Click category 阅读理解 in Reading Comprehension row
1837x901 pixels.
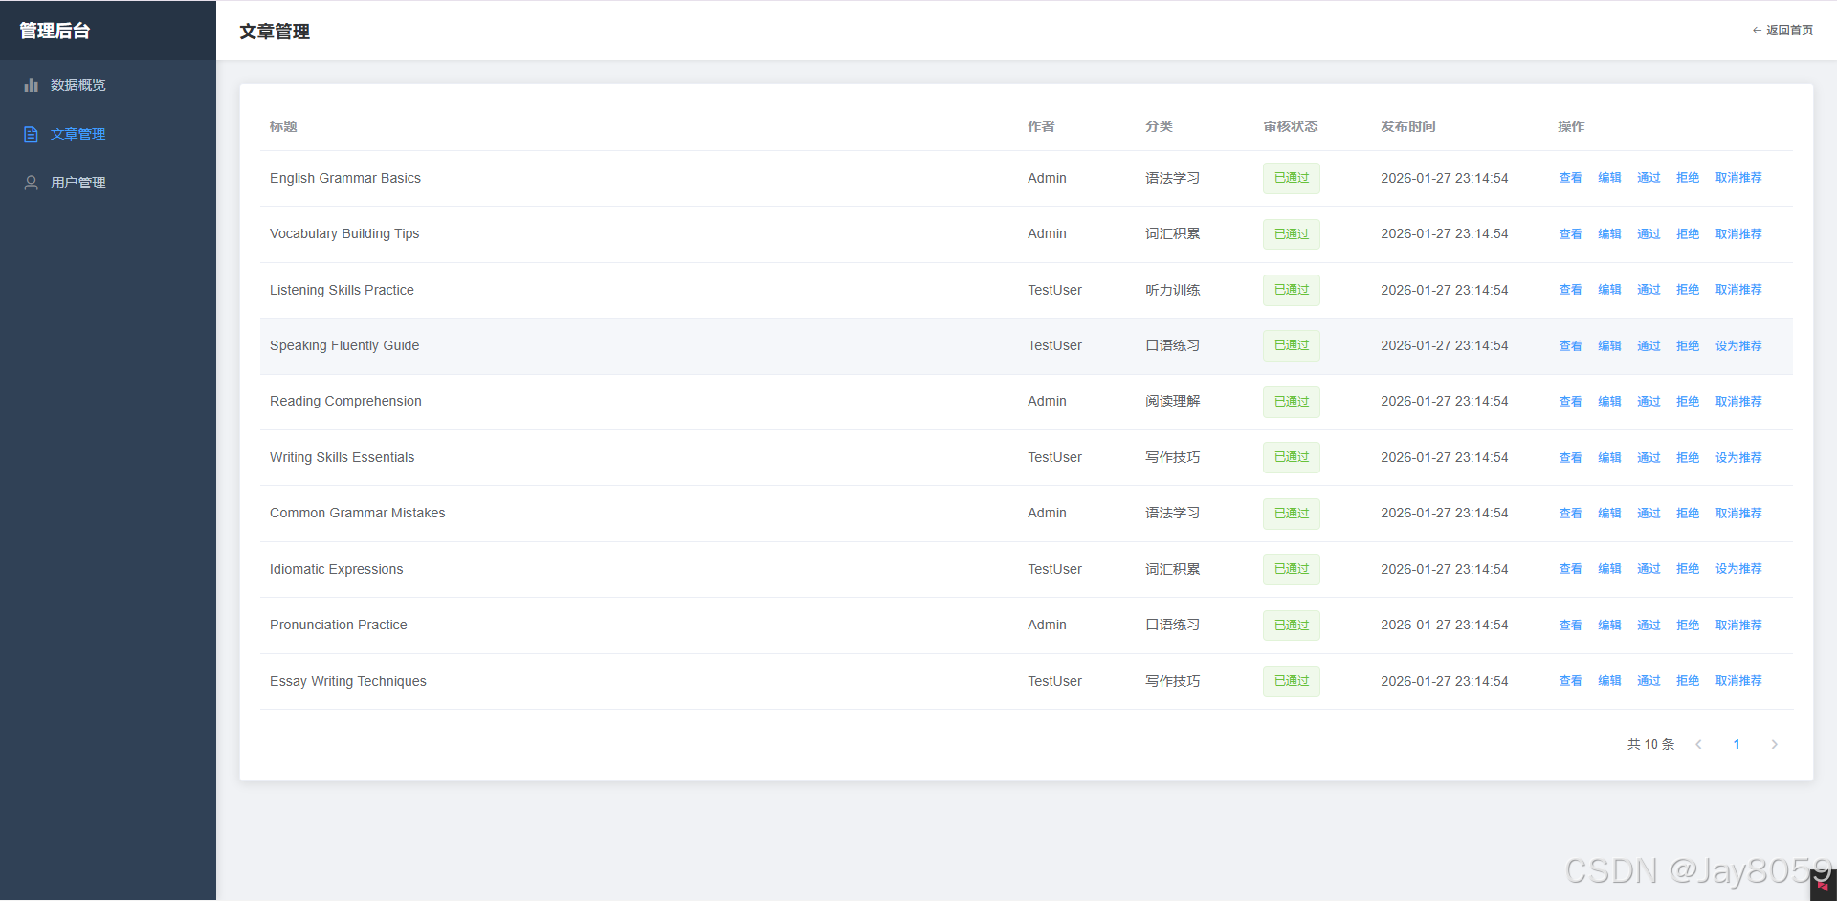point(1173,401)
